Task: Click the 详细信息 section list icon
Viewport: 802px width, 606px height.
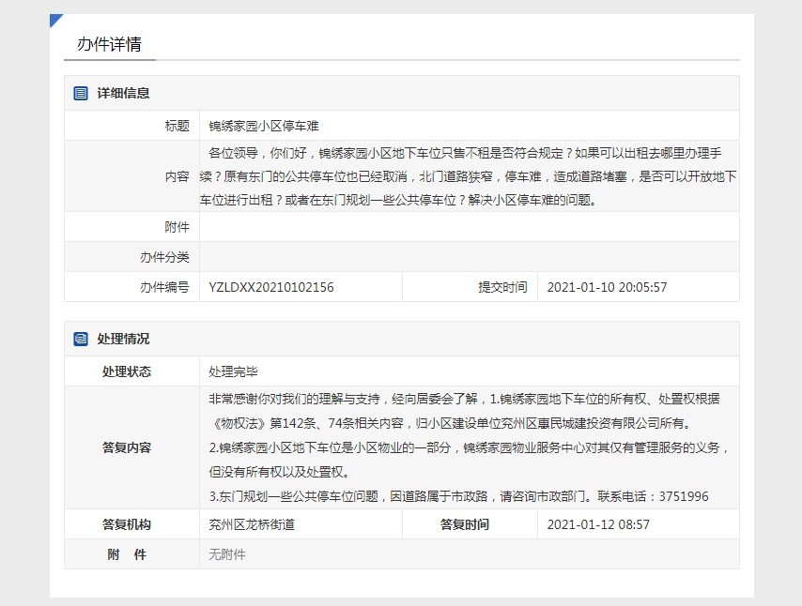Action: click(81, 93)
